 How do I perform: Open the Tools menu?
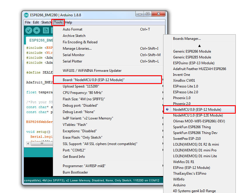(x=58, y=22)
